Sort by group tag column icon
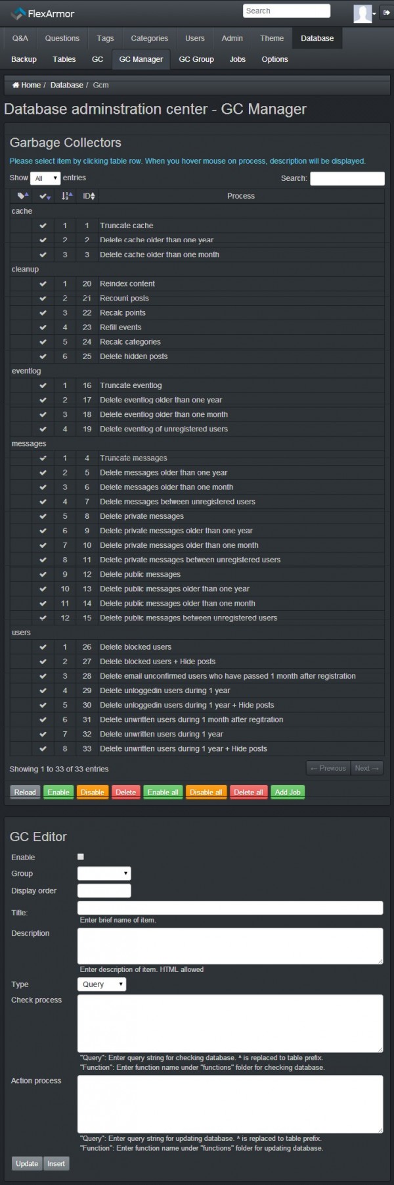The width and height of the screenshot is (394, 1185). pos(22,196)
